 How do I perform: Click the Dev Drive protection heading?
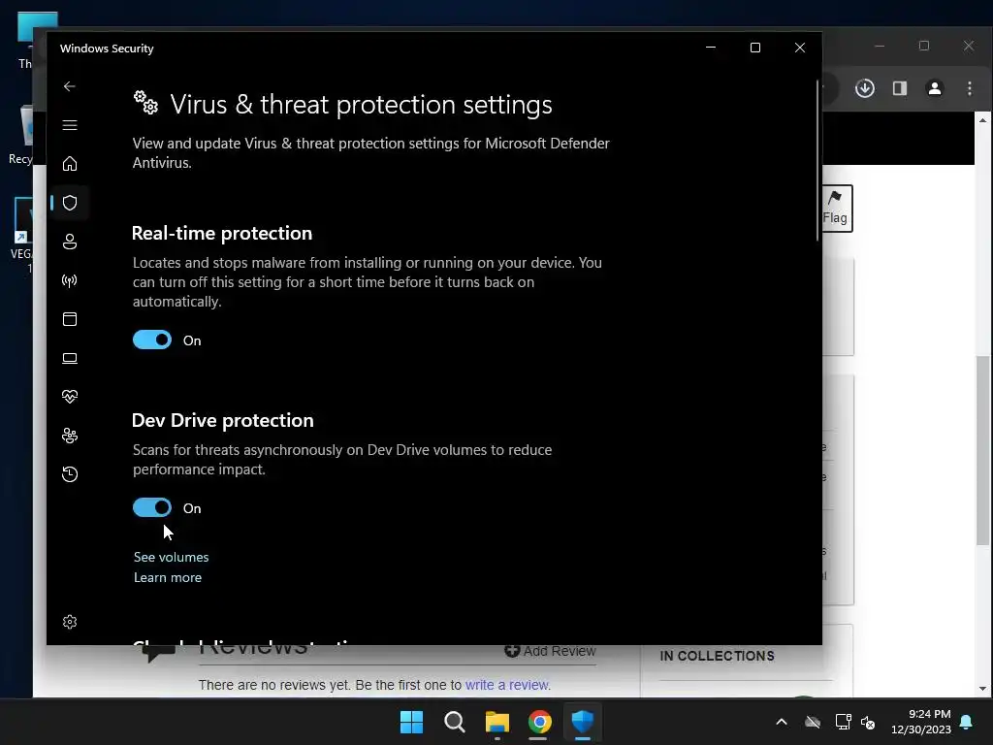[x=222, y=420]
